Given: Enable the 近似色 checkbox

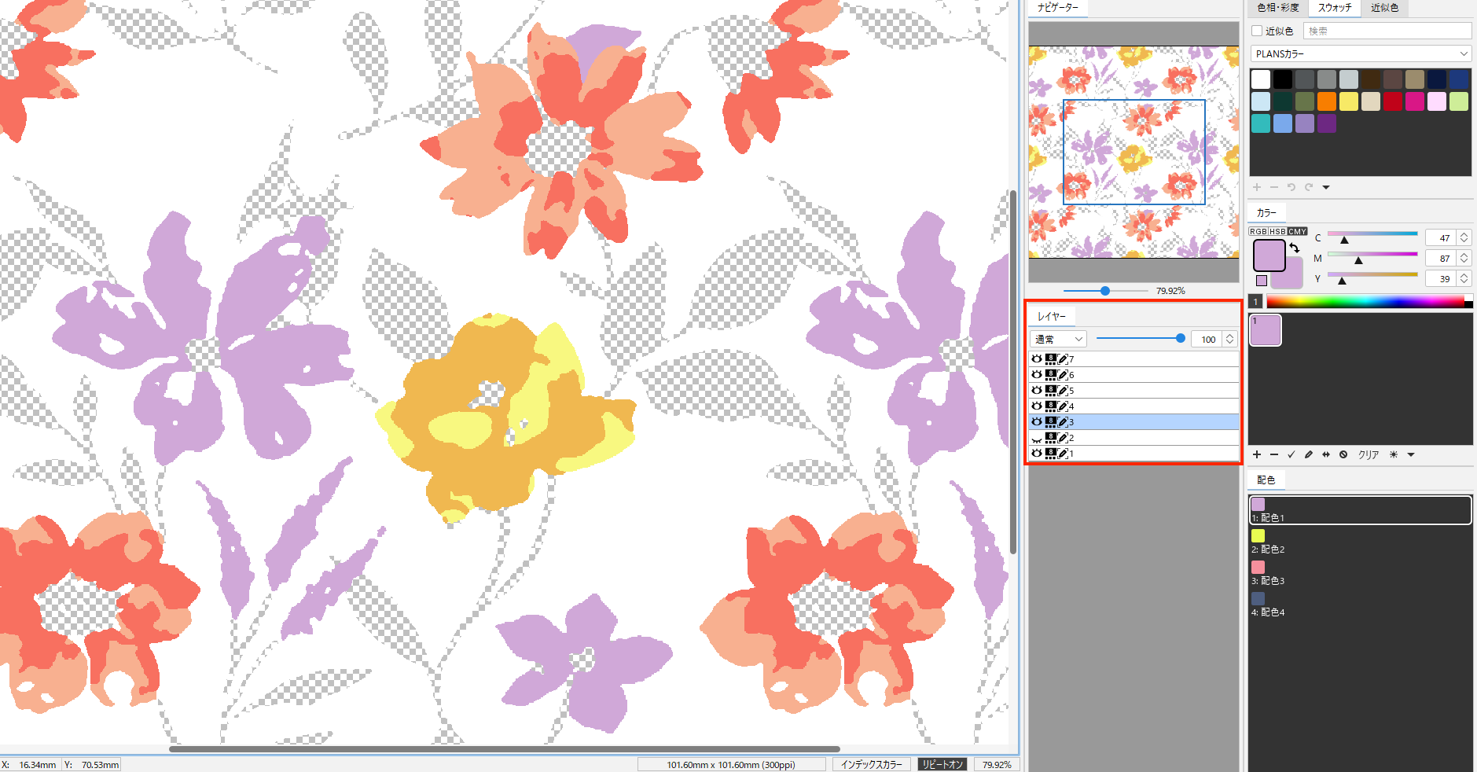Looking at the screenshot, I should [1257, 31].
